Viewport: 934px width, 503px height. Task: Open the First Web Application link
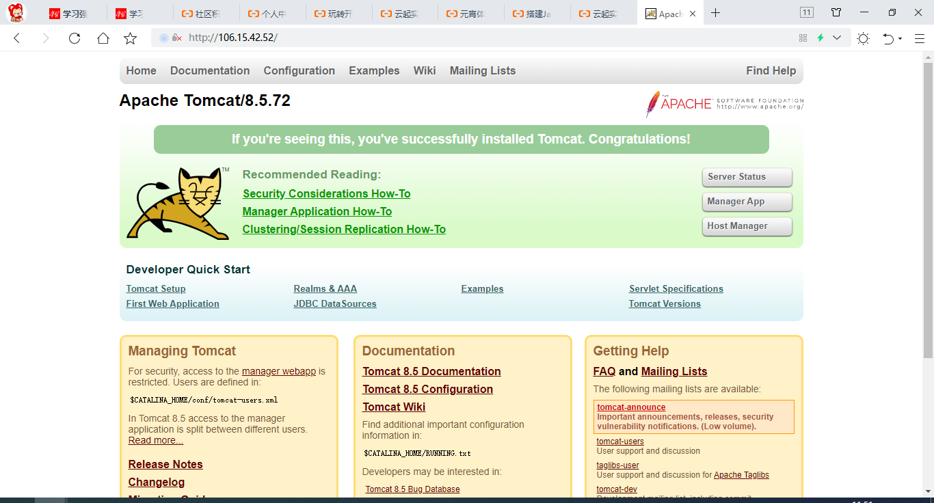[173, 304]
